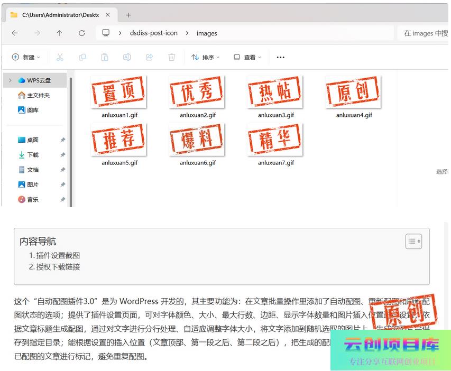This screenshot has width=451, height=371.
Task: Click dsdiss-post-icon in the address path
Action: pos(154,33)
